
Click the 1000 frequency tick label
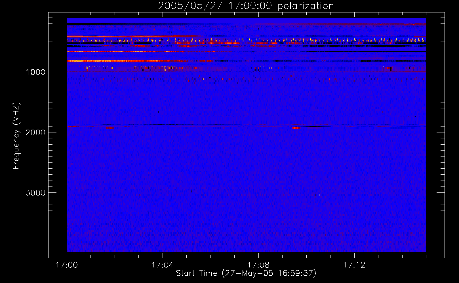coord(35,72)
